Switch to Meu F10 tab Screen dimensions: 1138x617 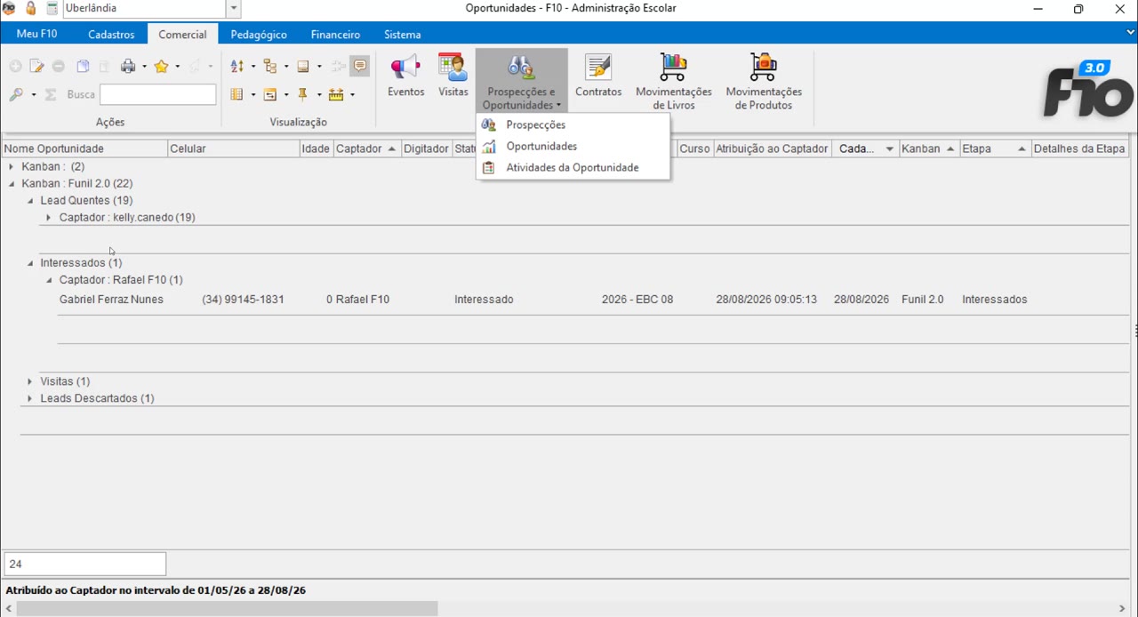click(x=36, y=34)
